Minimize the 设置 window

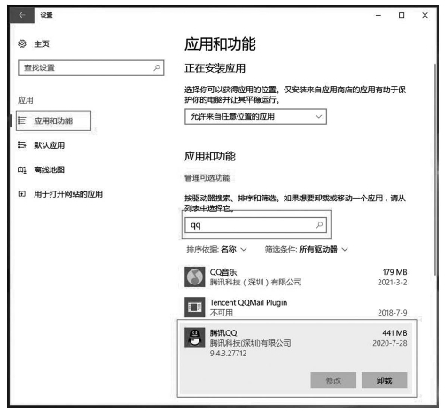point(379,15)
